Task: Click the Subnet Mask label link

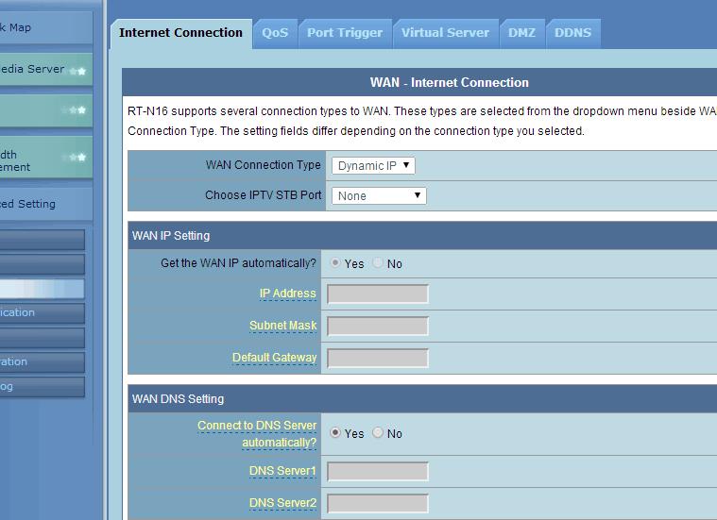Action: (x=282, y=326)
